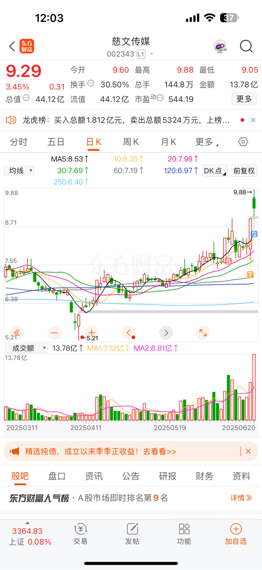Screen dimensions: 262x570
Task: Zoom in chart with plus icon
Action: [x=92, y=332]
